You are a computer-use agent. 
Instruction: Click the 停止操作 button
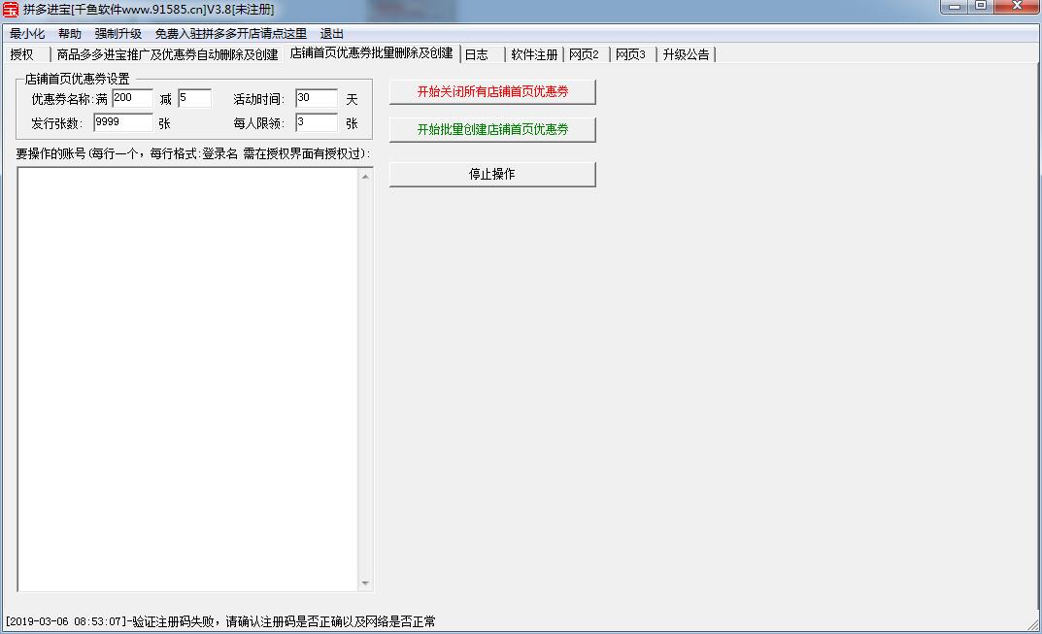point(492,175)
